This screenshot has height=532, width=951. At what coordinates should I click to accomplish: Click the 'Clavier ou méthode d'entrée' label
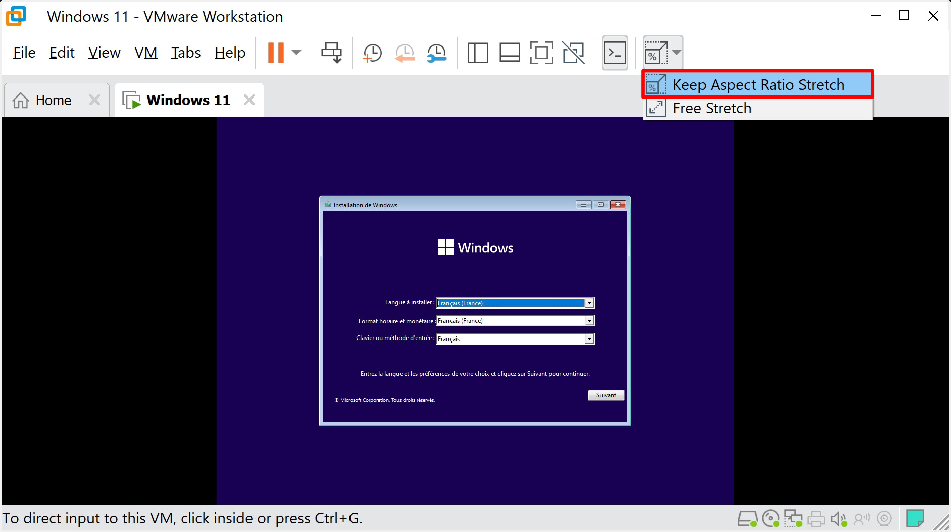pos(394,338)
